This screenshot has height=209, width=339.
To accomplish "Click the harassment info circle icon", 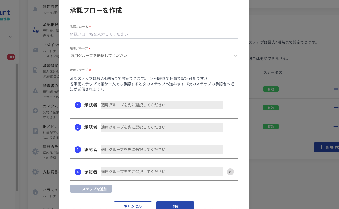I will [x=35, y=192].
